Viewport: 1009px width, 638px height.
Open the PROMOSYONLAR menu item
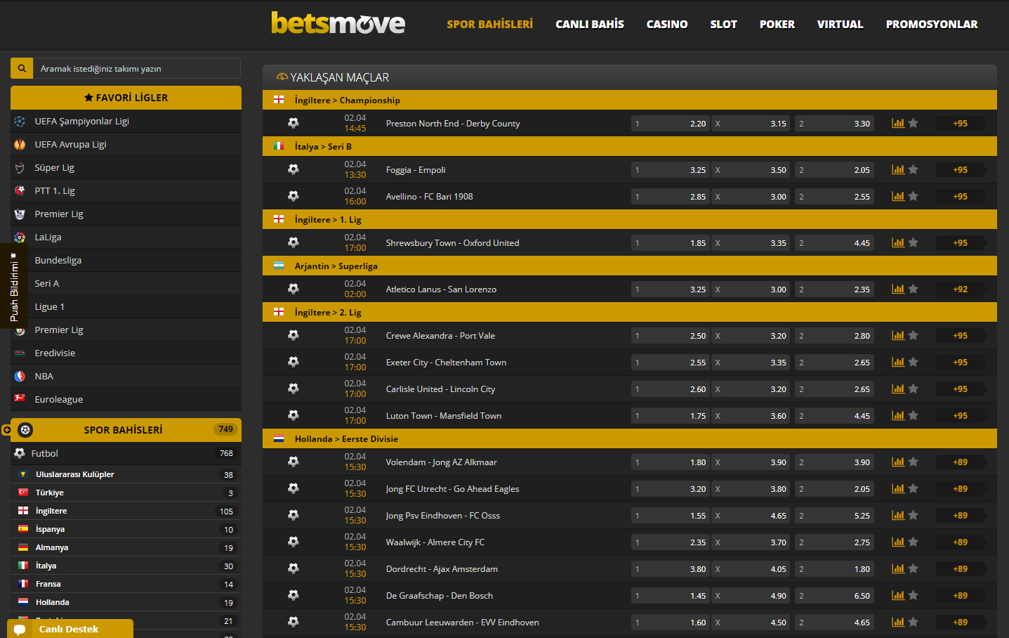tap(932, 24)
